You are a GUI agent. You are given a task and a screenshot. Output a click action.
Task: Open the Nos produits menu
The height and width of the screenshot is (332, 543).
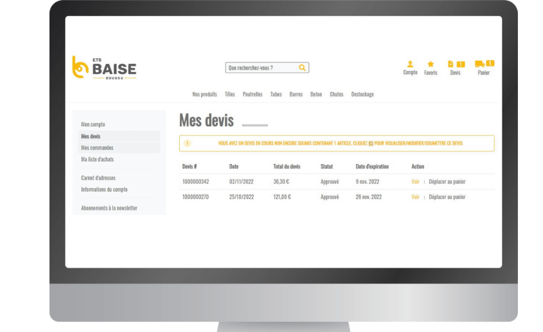pyautogui.click(x=205, y=94)
